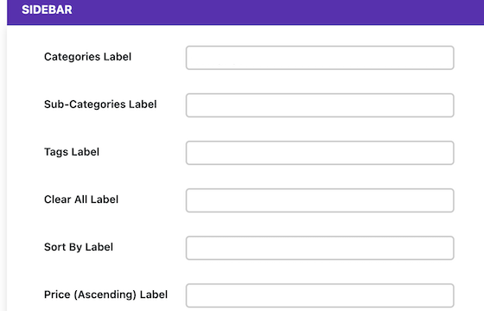Viewport: 484px width, 311px height.
Task: Click the Price (Ascending) Label input field
Action: (x=320, y=295)
